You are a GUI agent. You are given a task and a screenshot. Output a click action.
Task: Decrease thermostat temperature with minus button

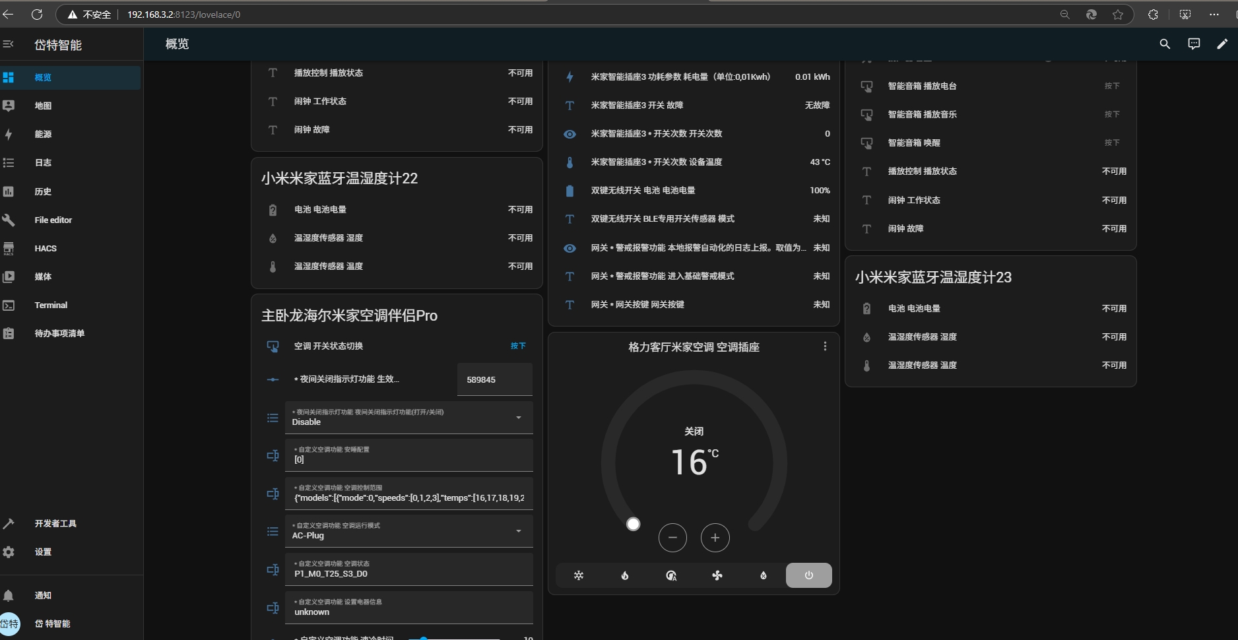pos(672,538)
